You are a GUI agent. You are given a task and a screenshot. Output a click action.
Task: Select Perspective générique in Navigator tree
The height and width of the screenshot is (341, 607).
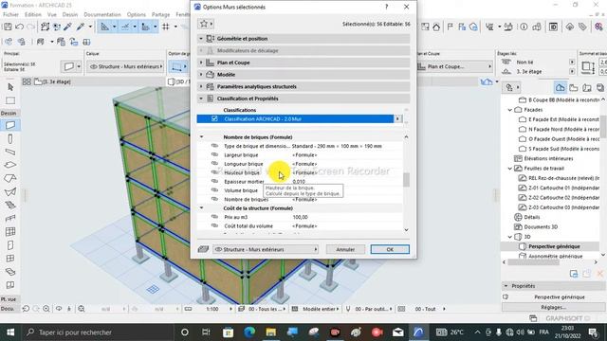pos(554,246)
